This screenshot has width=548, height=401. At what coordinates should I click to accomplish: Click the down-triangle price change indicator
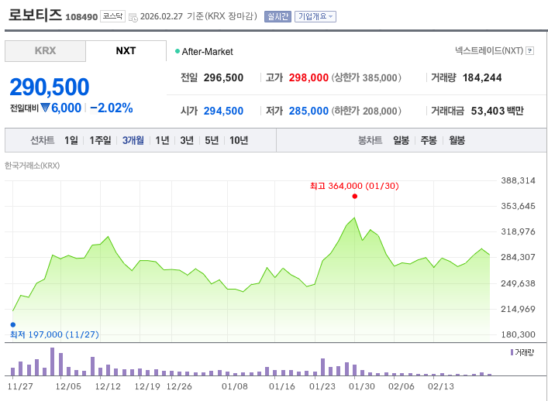coord(45,108)
